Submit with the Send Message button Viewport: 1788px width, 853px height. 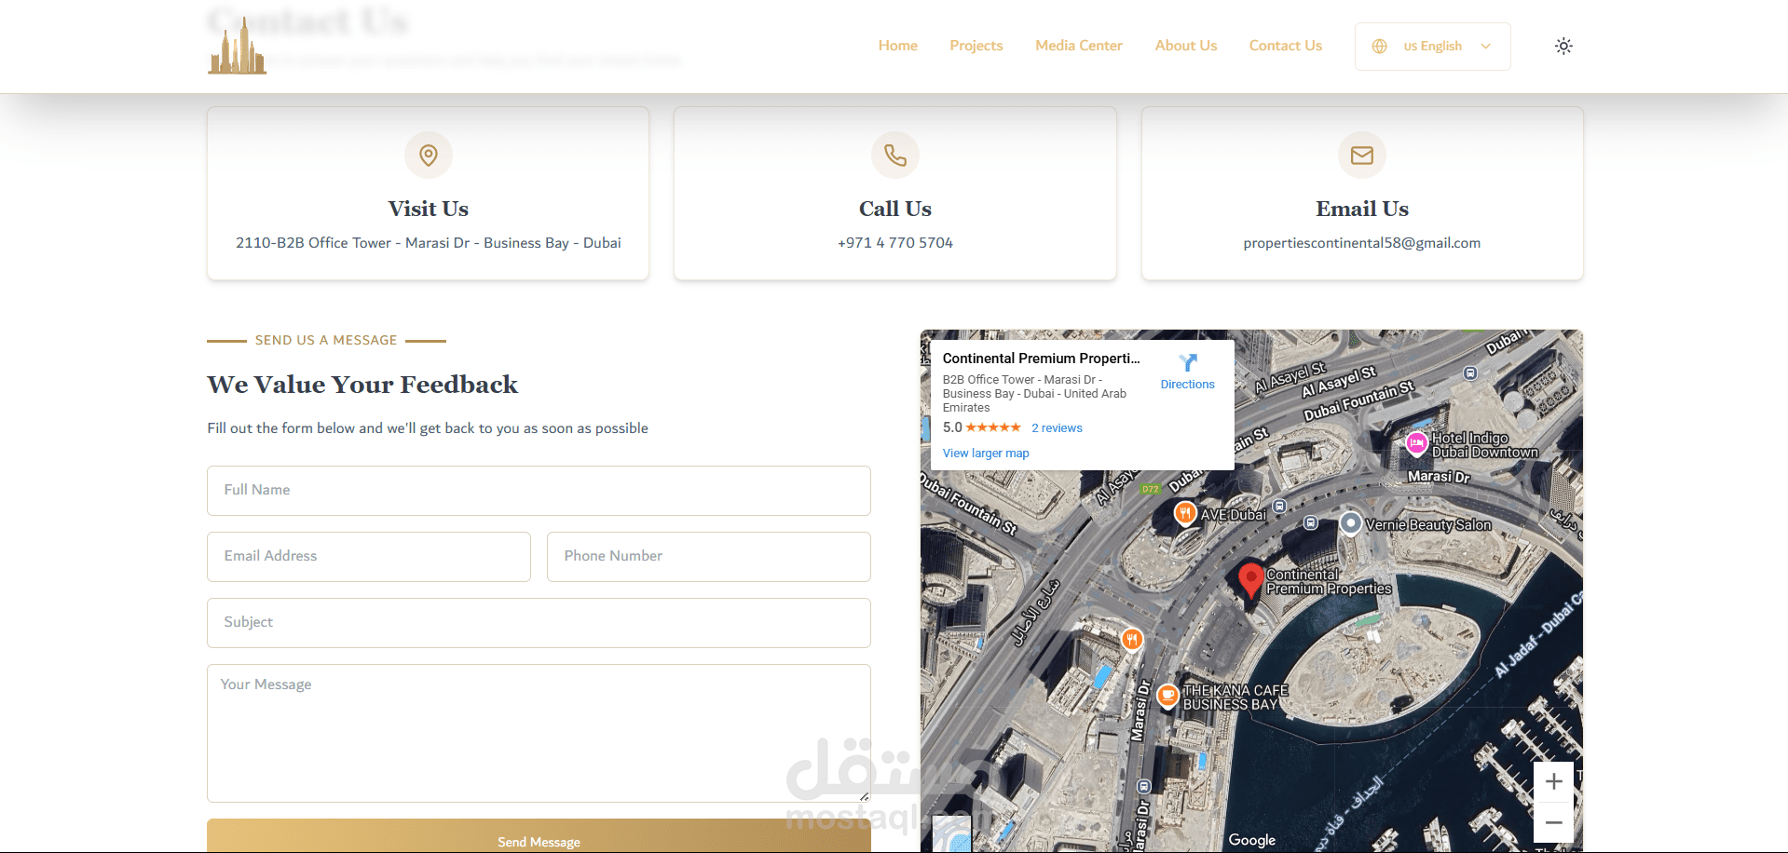(x=539, y=836)
